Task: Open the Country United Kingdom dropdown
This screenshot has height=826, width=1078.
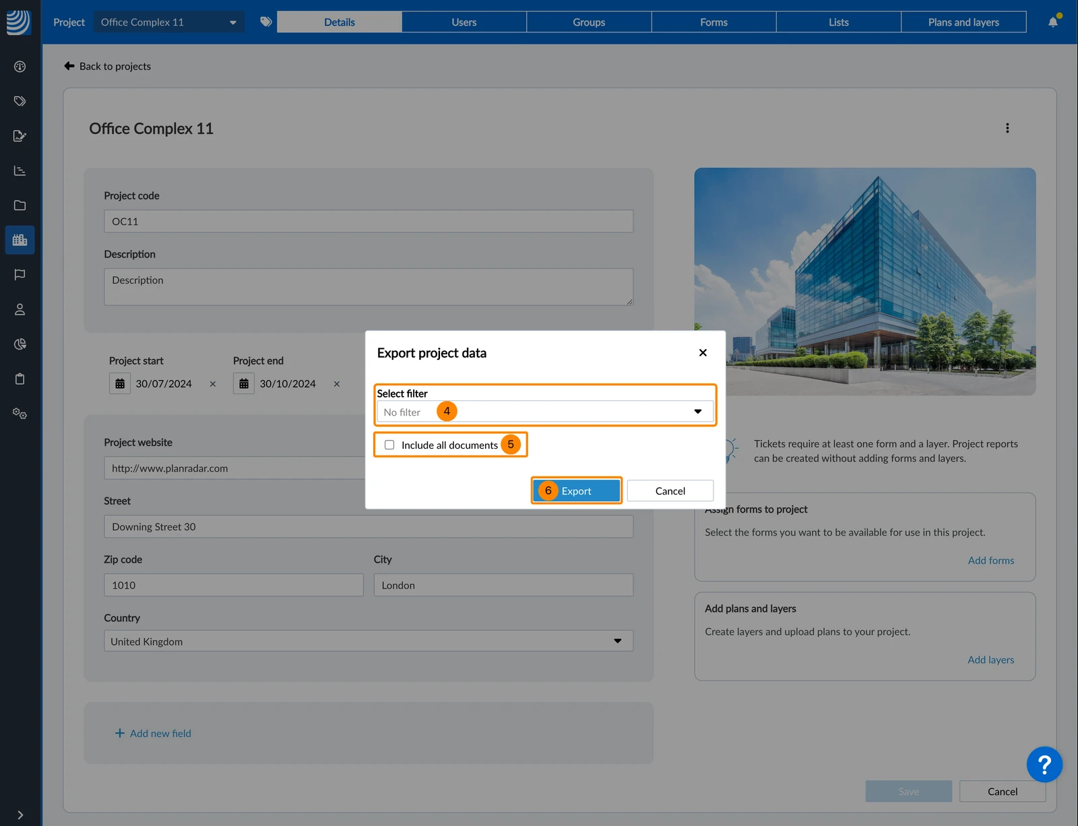Action: point(369,641)
